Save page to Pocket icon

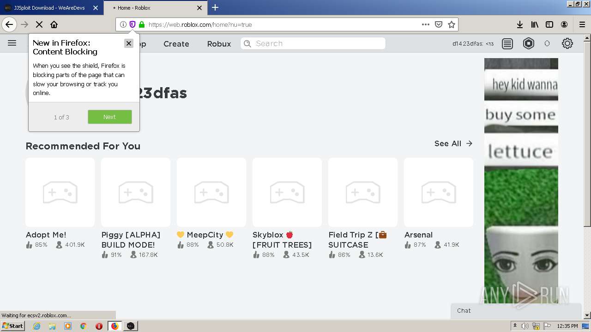coord(439,24)
